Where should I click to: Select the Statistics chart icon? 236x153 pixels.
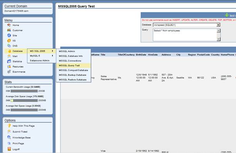point(9,61)
